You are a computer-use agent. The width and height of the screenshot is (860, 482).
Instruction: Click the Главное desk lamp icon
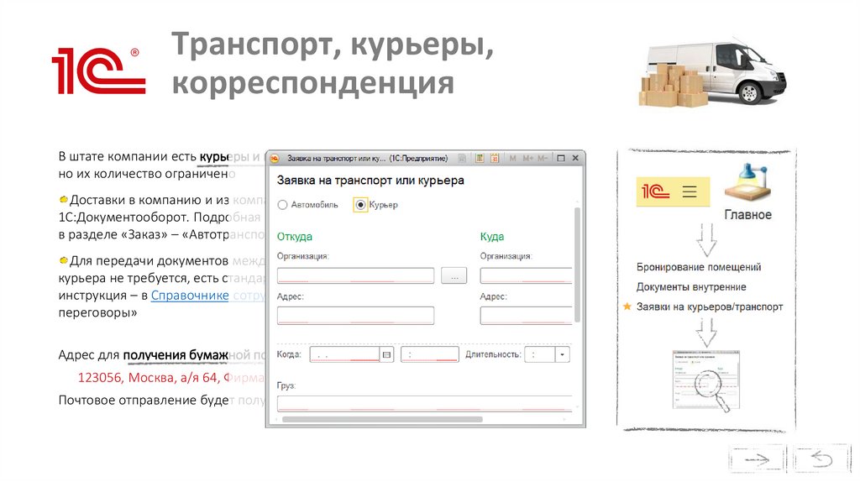click(x=748, y=183)
